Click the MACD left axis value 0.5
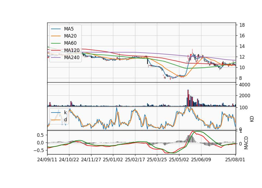The width and height of the screenshot is (262, 188). [x=40, y=135]
